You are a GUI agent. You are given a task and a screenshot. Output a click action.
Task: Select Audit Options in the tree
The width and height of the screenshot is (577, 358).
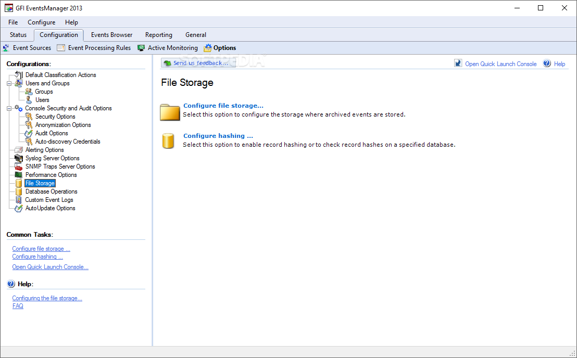[x=52, y=133]
